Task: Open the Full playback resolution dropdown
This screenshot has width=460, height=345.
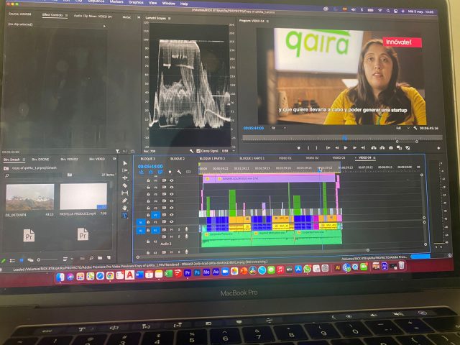Action: pyautogui.click(x=399, y=128)
